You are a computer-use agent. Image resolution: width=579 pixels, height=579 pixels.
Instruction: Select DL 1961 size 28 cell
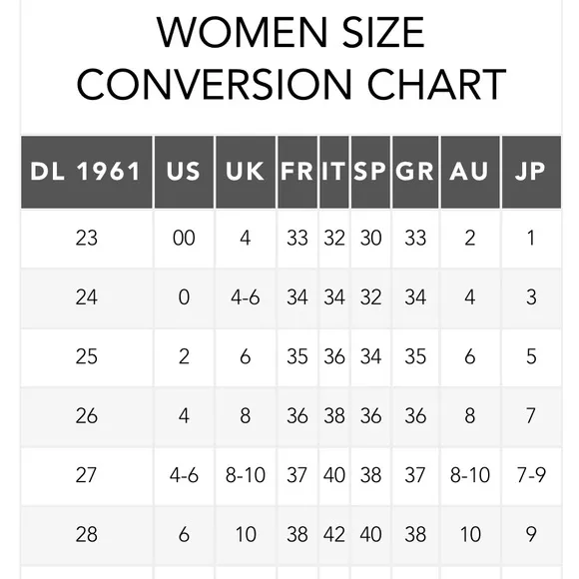click(x=87, y=535)
